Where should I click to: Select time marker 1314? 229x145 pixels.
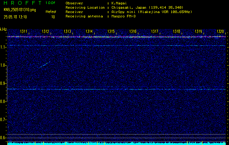coord(89,31)
